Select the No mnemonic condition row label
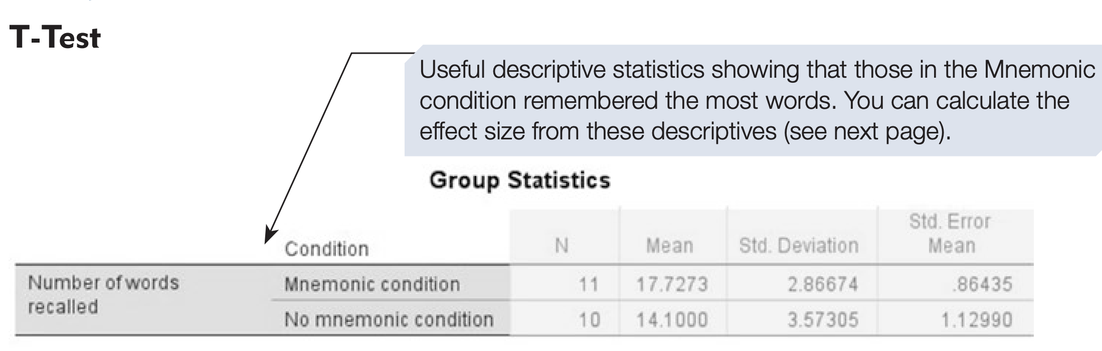The height and width of the screenshot is (351, 1102). tap(389, 319)
